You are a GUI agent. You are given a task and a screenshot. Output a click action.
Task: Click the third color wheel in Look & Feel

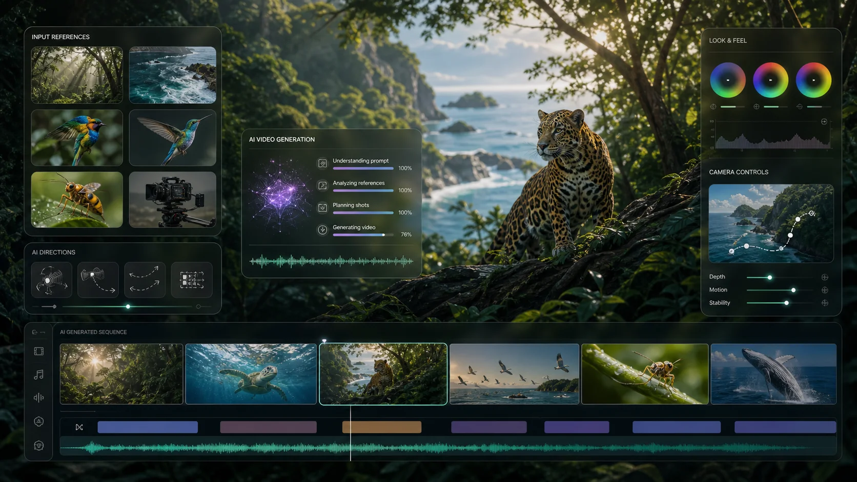[813, 80]
